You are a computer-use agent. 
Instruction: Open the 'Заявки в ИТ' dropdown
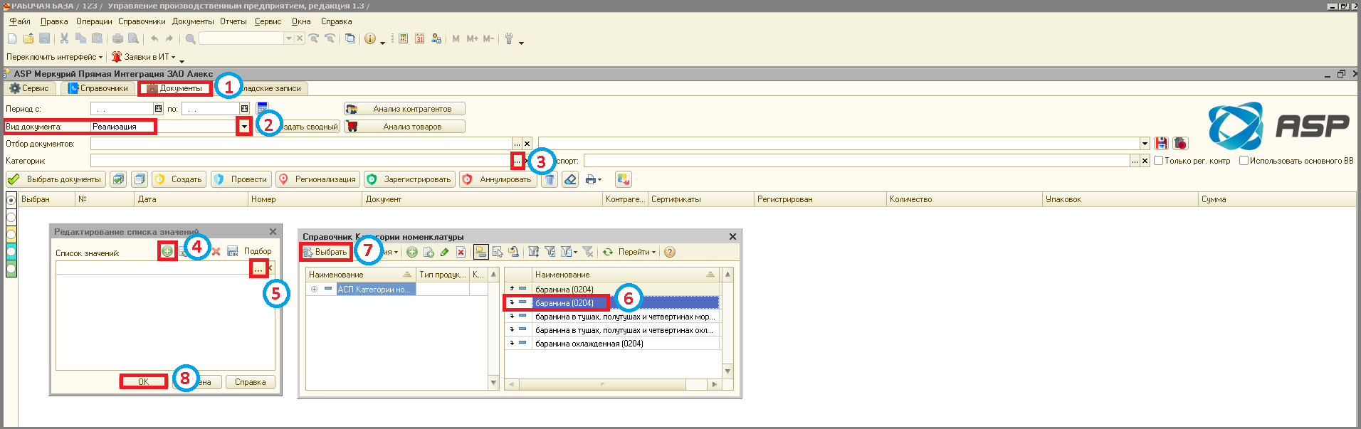tap(143, 57)
